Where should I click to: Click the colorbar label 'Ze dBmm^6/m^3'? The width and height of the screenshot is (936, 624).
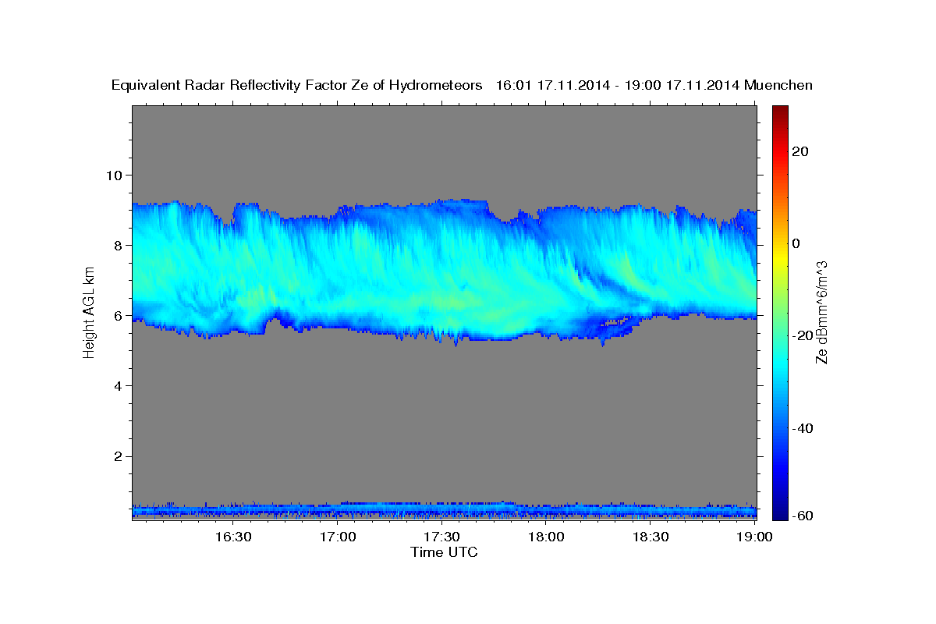point(821,313)
